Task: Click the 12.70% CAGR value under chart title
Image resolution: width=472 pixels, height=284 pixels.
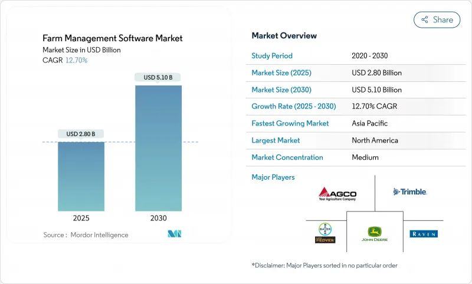Action: pos(76,60)
